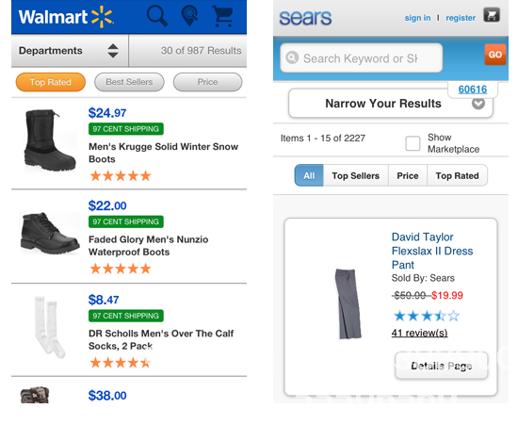This screenshot has width=518, height=425.
Task: Open the Details Page button
Action: [442, 366]
